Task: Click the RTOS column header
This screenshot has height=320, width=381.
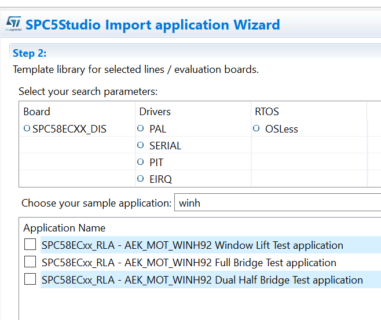Action: coord(268,112)
